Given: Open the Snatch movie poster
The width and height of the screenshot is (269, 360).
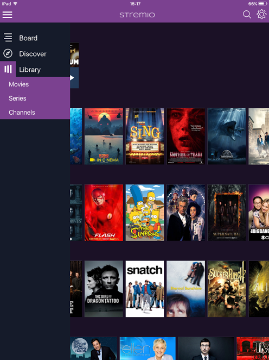Looking at the screenshot, I should tap(145, 289).
